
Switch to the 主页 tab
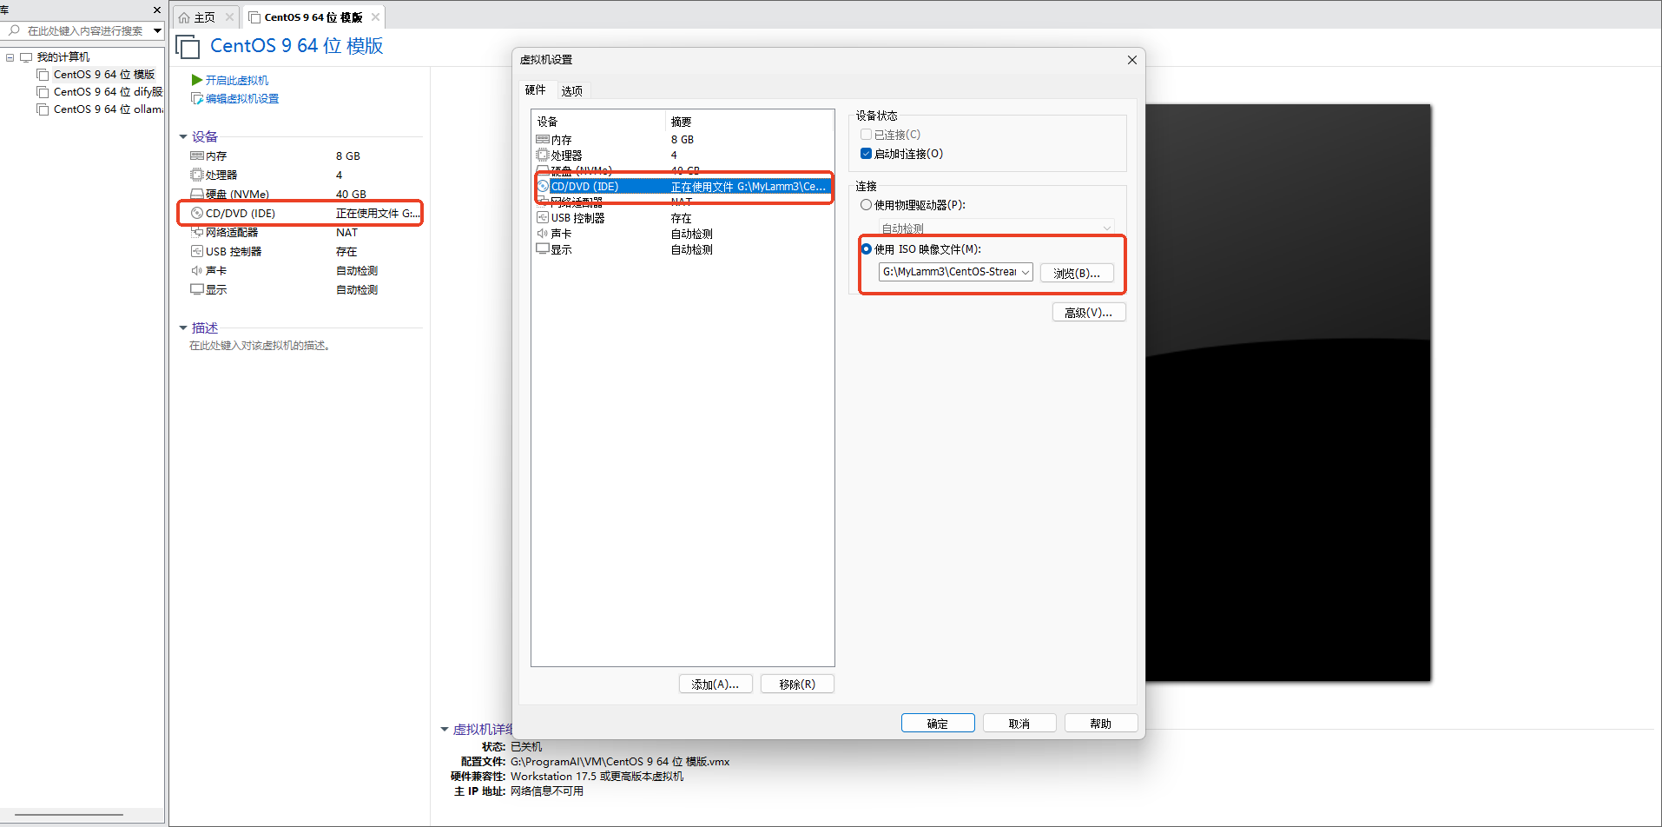pos(205,17)
